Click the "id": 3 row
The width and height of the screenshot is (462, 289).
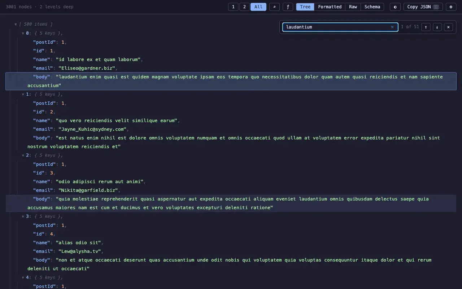click(x=231, y=173)
